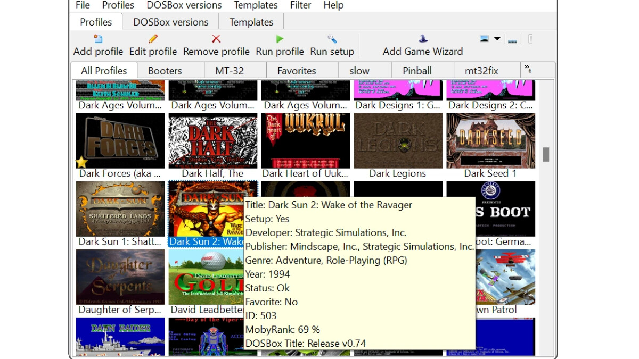The height and width of the screenshot is (359, 639).
Task: Select the Dawn Raider game thumbnail
Action: [x=120, y=337]
